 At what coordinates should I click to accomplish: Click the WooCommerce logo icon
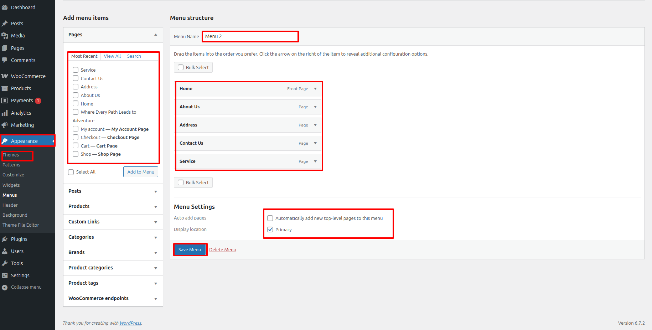point(5,76)
